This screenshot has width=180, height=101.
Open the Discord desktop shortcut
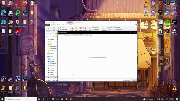tap(153, 13)
